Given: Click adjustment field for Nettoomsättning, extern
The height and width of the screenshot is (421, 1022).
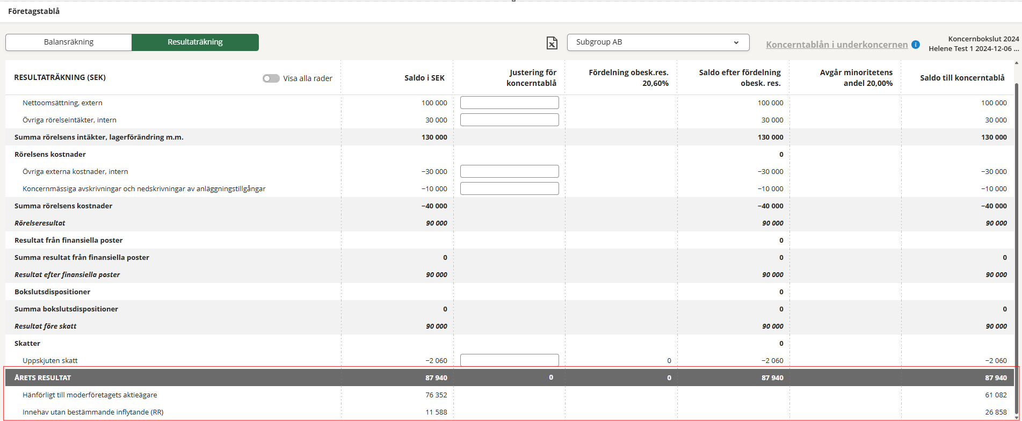Looking at the screenshot, I should click(509, 103).
